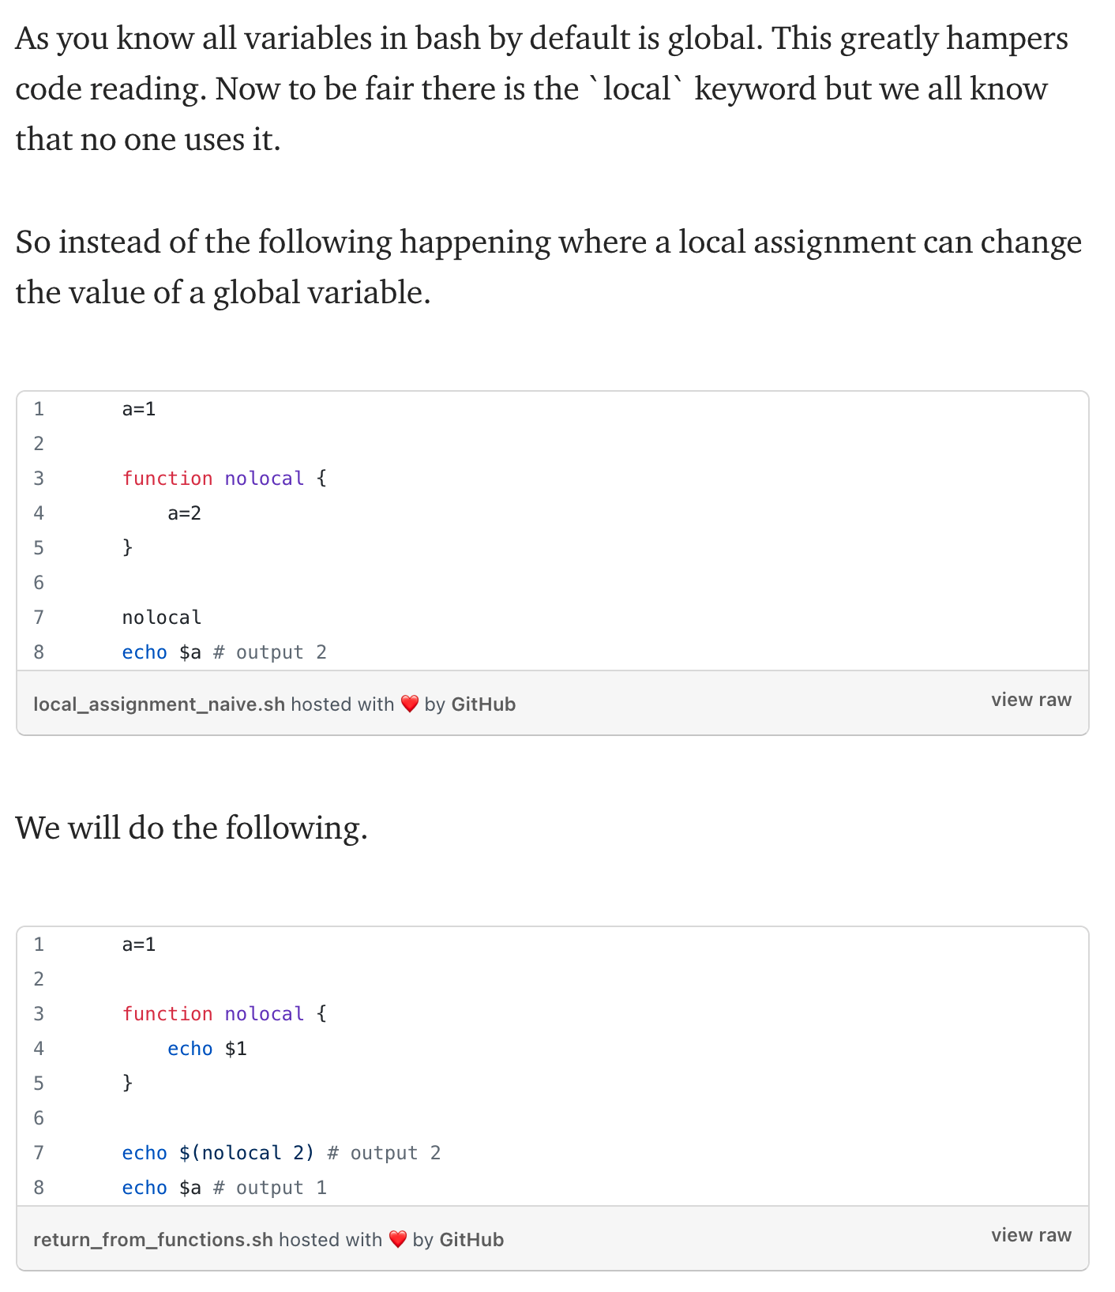Screen dimensions: 1115x1292
Task: Click line number 3 in the first gist
Action: click(x=39, y=479)
